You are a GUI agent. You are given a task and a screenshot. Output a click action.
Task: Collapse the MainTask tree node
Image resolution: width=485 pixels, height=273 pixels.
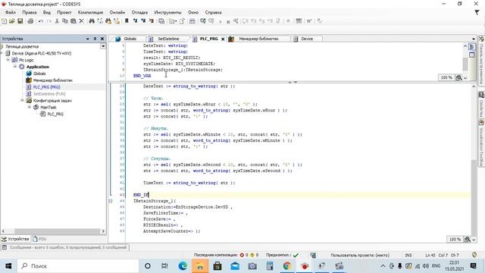tap(30, 107)
